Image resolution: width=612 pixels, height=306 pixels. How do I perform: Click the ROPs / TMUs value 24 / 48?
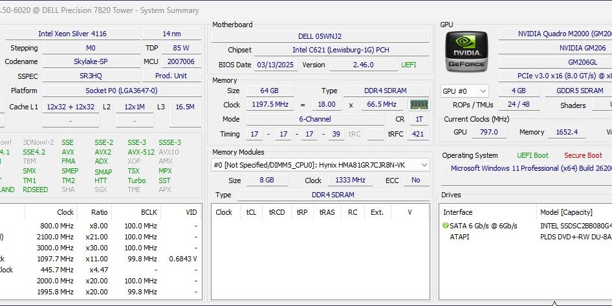[x=519, y=105]
